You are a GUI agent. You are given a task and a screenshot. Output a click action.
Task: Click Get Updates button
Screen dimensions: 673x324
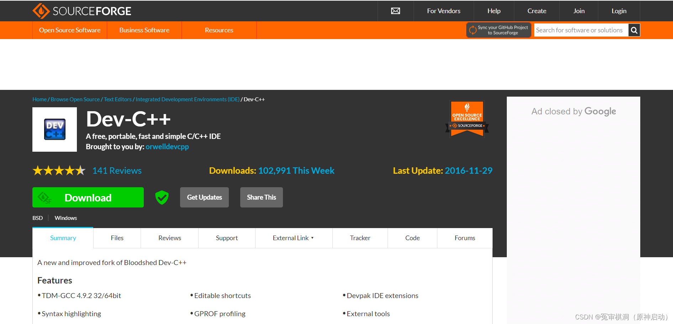point(204,197)
